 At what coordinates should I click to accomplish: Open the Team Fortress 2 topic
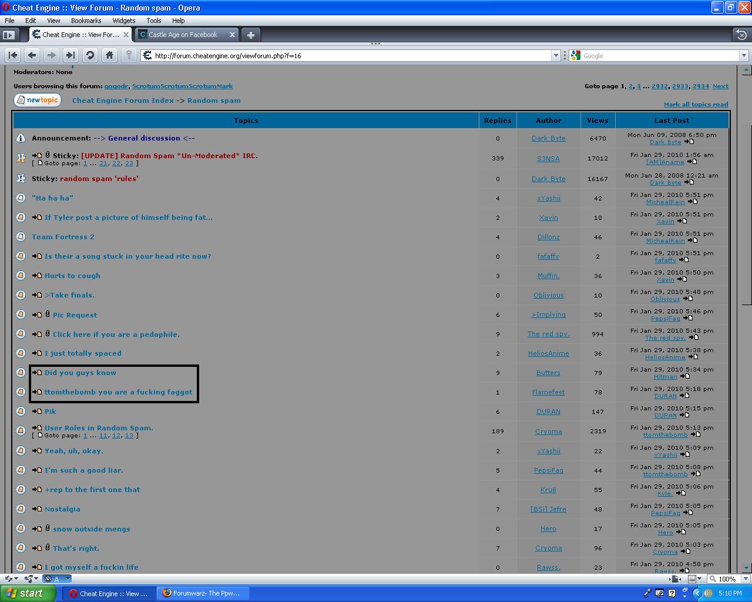pyautogui.click(x=63, y=237)
